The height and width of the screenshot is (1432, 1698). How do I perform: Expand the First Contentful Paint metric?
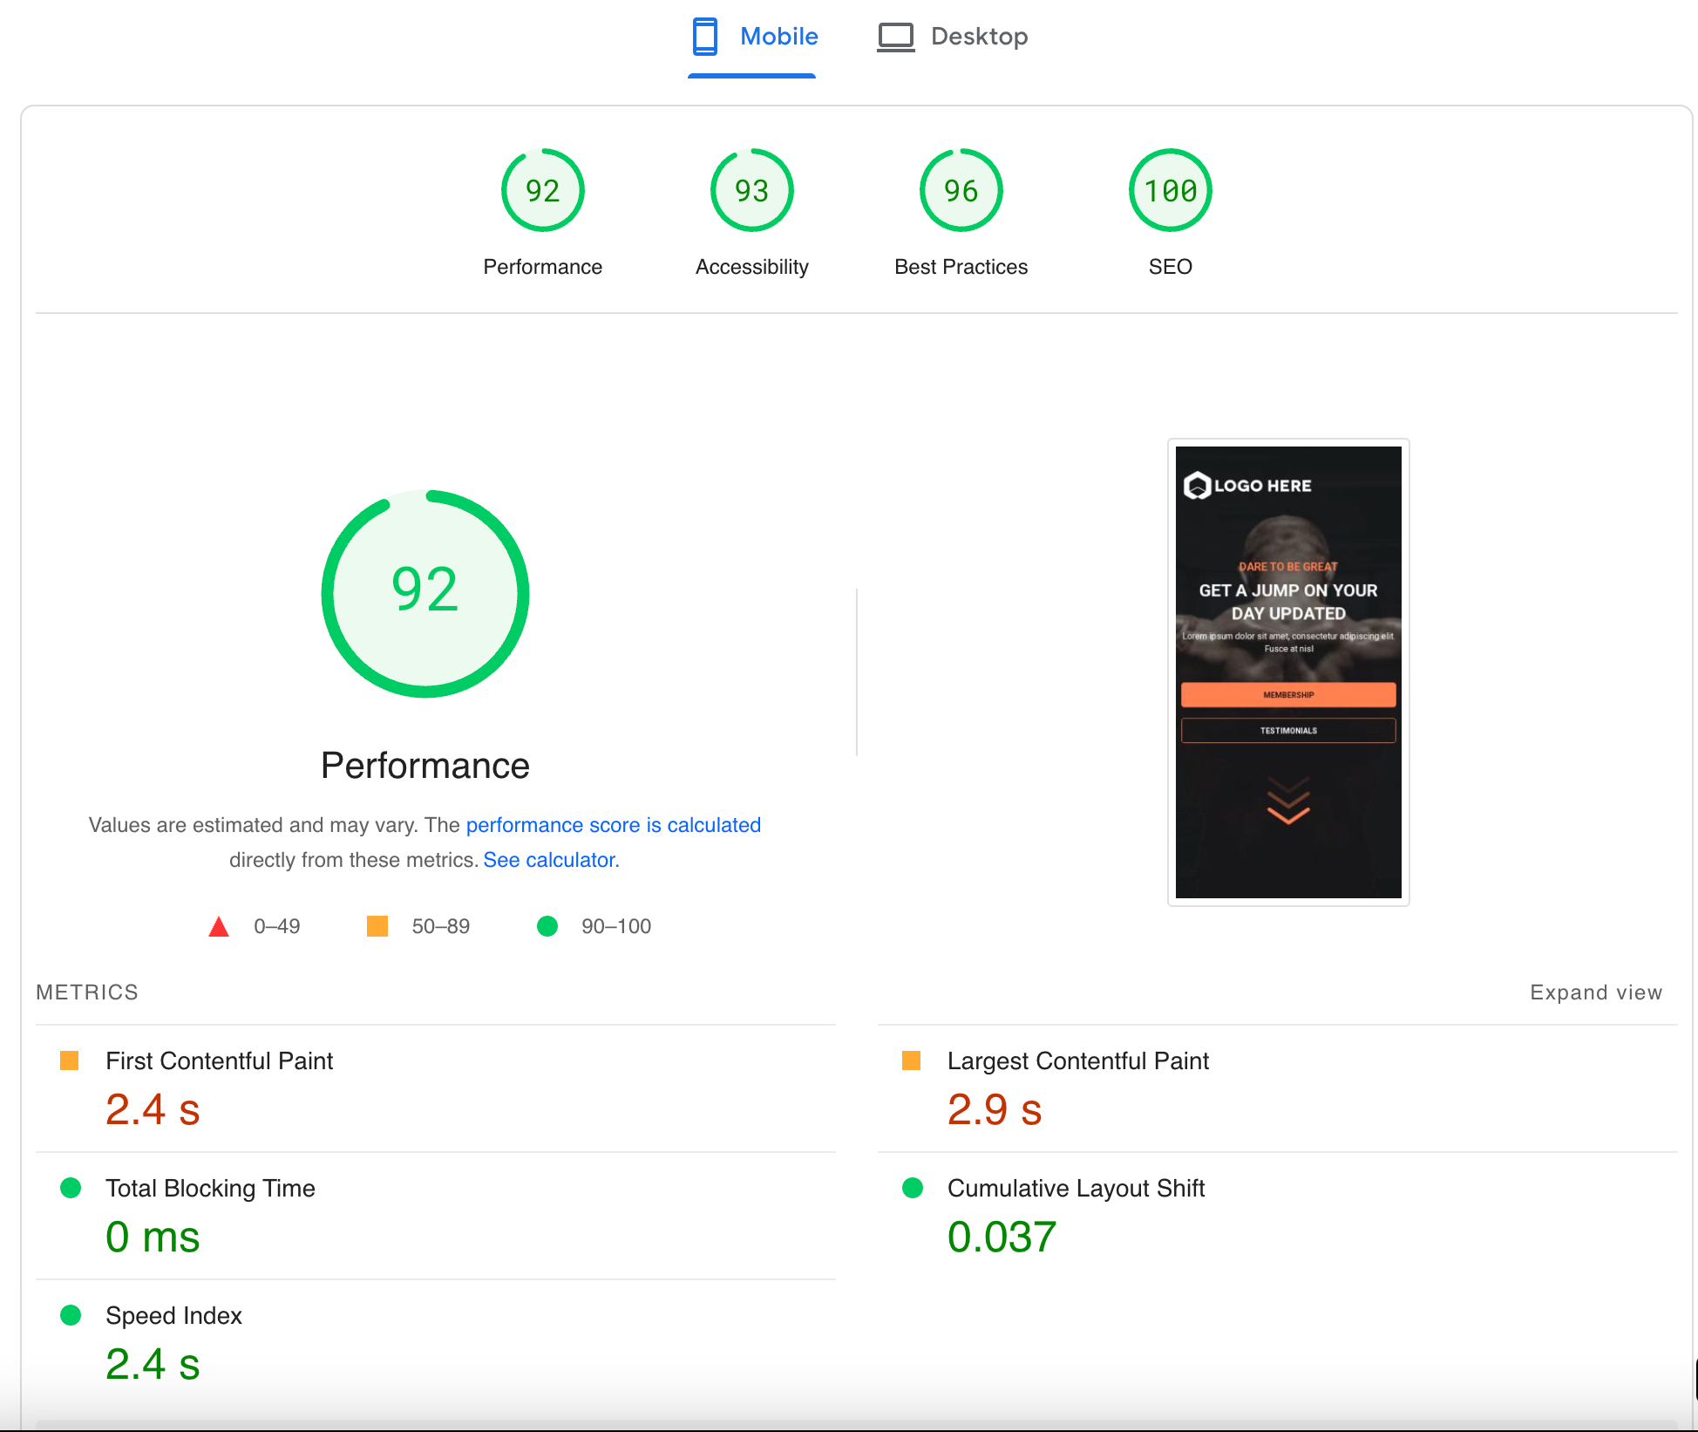(x=219, y=1061)
